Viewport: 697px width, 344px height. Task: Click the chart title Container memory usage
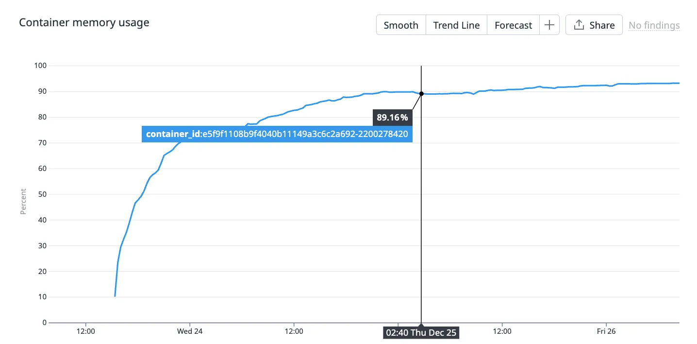[83, 22]
